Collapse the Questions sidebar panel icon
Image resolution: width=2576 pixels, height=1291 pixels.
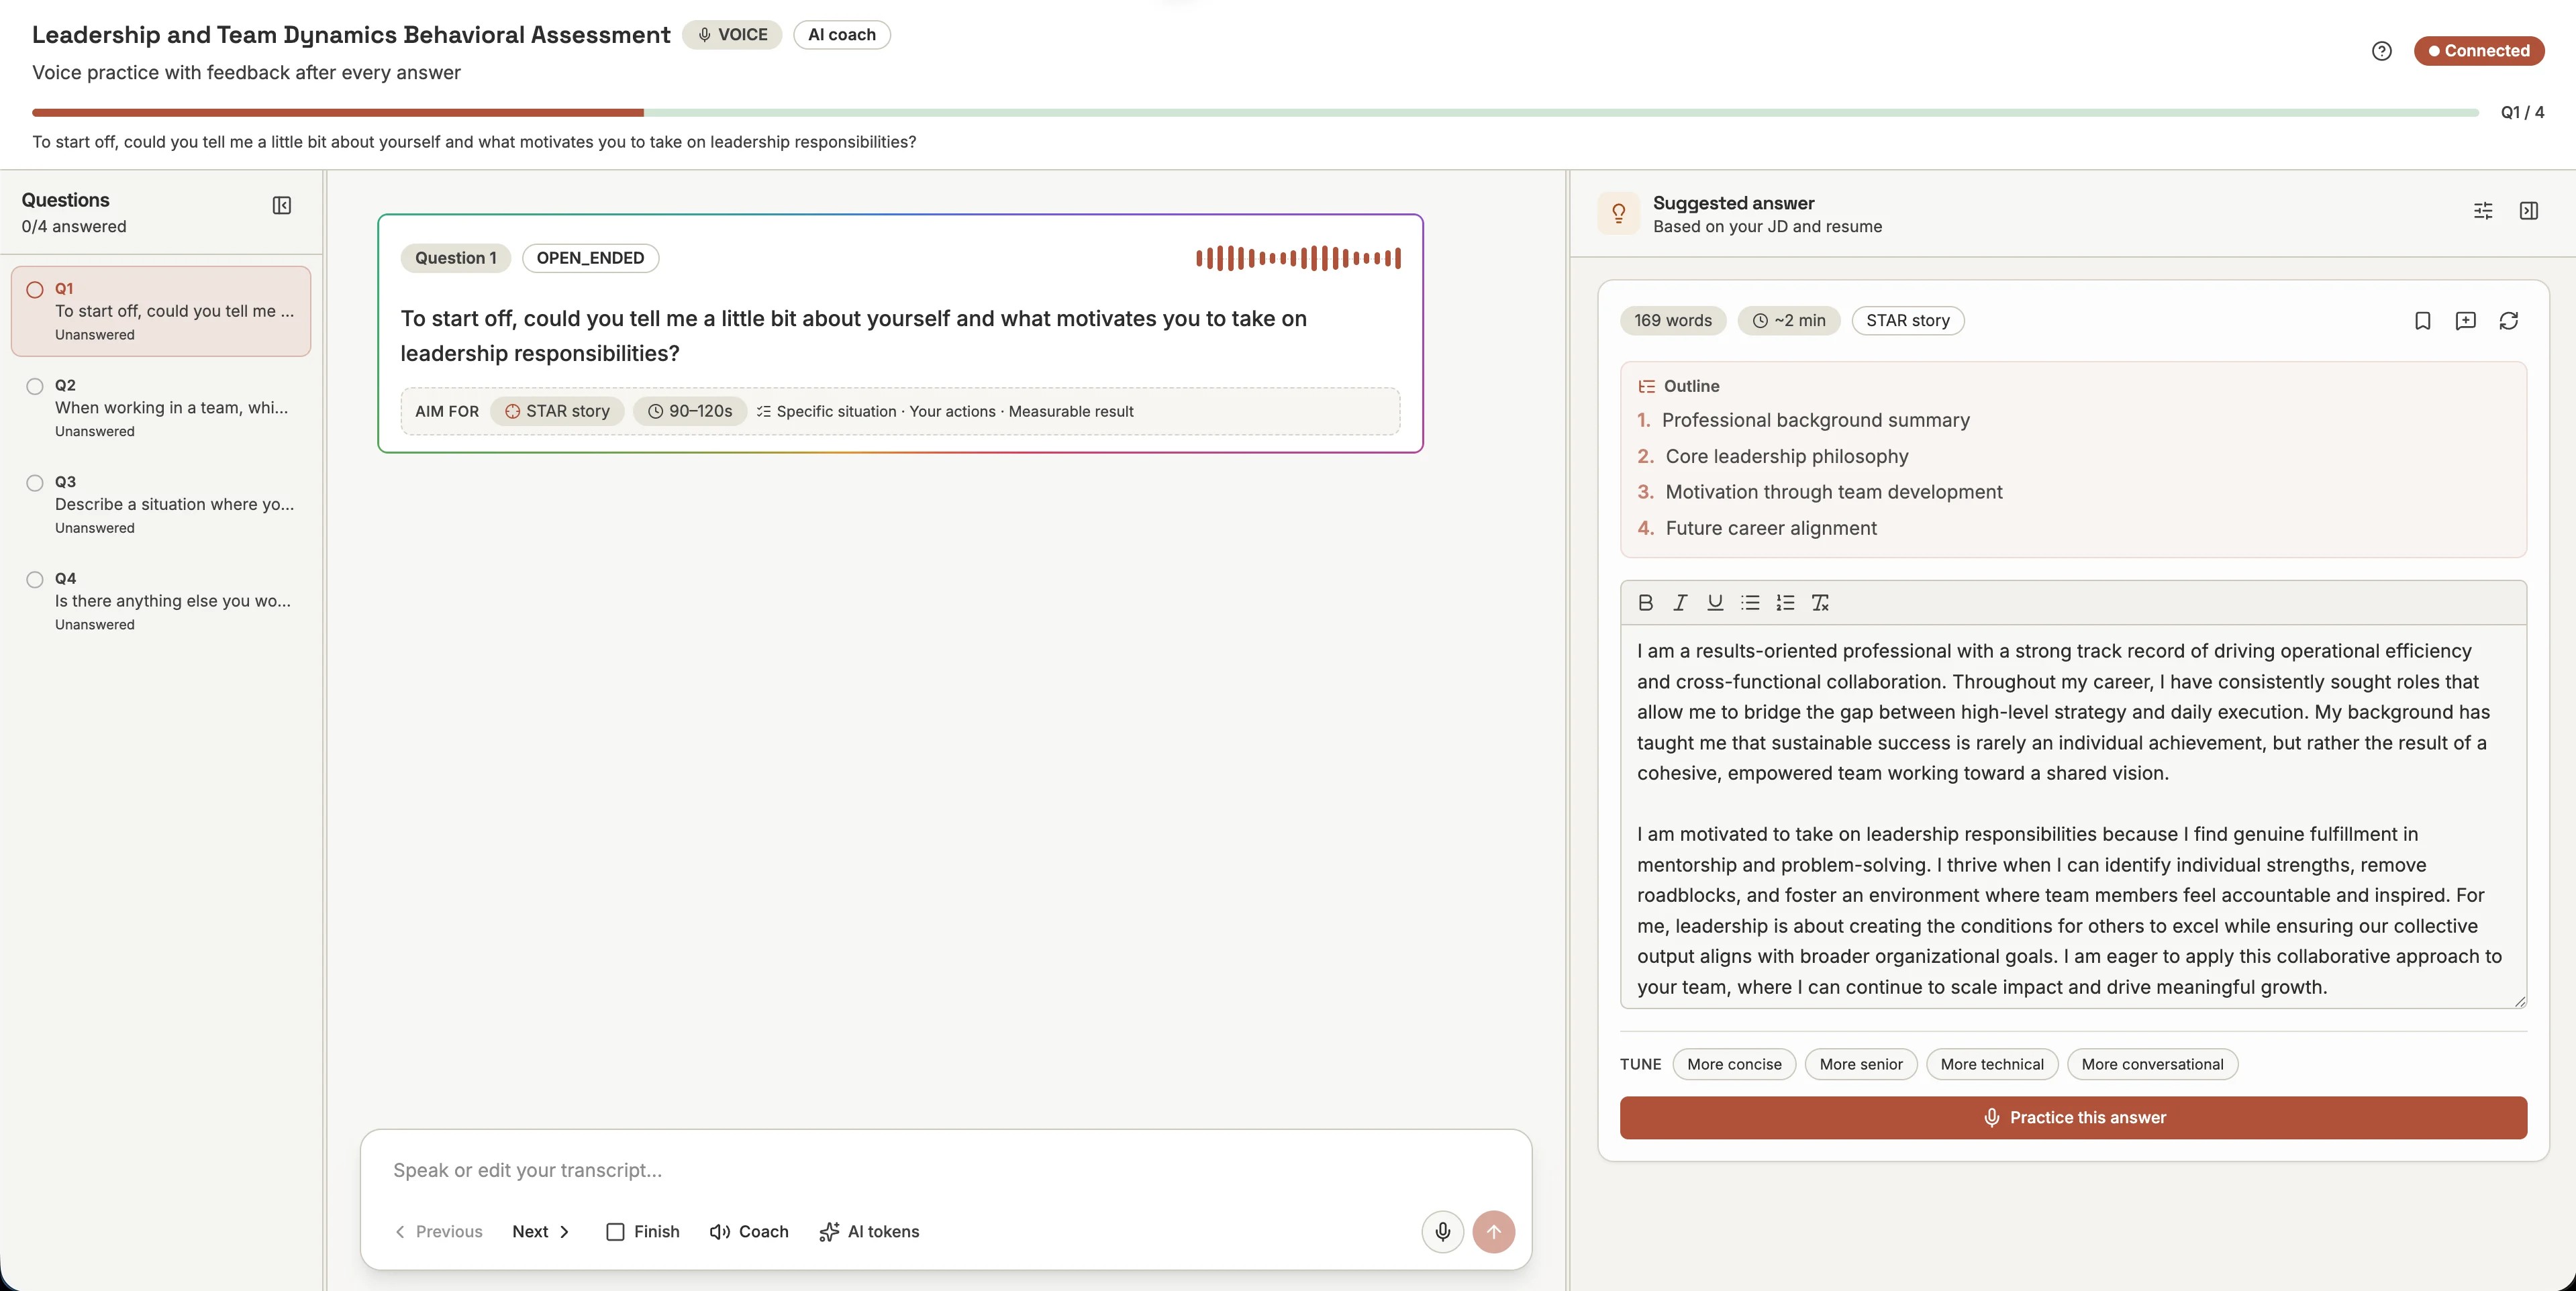click(282, 205)
